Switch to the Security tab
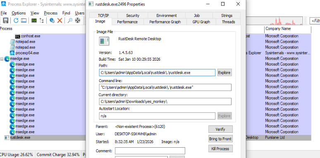Image resolution: width=320 pixels, height=158 pixels. pos(133,16)
